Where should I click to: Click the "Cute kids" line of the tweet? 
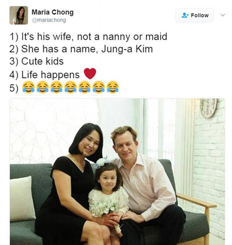pyautogui.click(x=42, y=61)
